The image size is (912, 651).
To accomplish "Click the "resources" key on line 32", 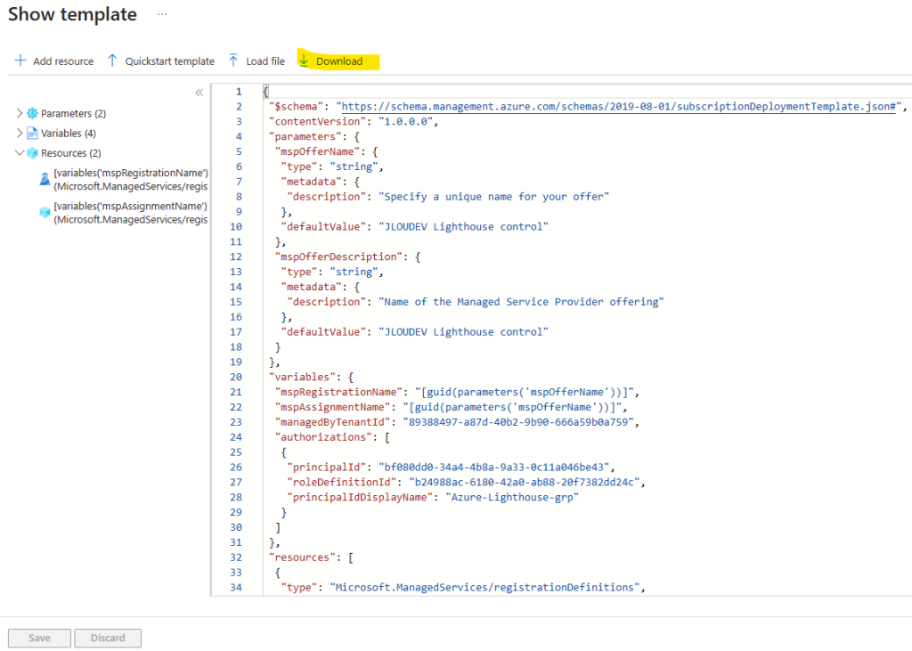I will coord(303,557).
